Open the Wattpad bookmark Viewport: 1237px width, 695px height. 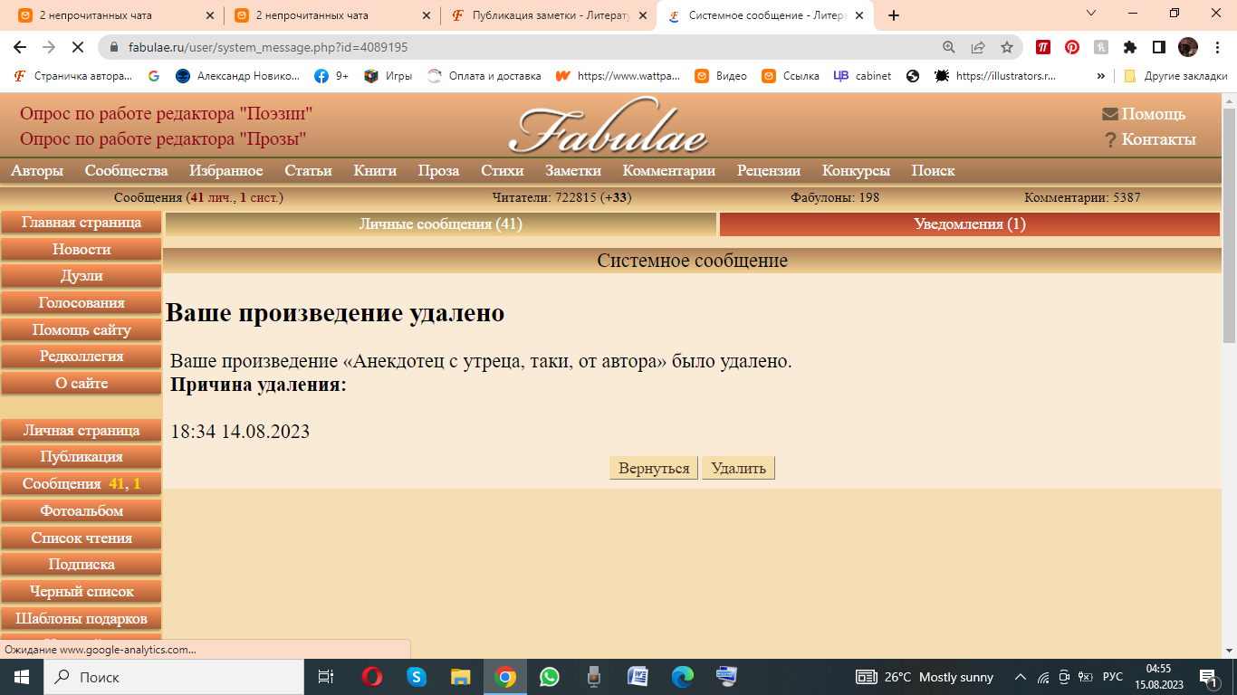click(618, 76)
